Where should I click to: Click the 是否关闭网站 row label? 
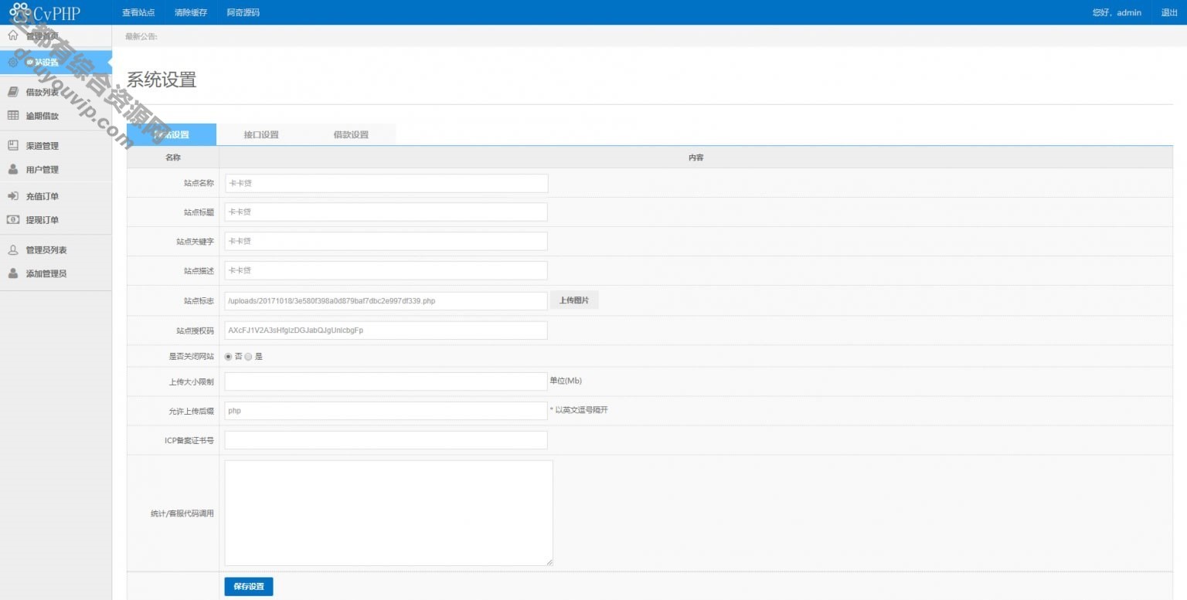pyautogui.click(x=192, y=357)
